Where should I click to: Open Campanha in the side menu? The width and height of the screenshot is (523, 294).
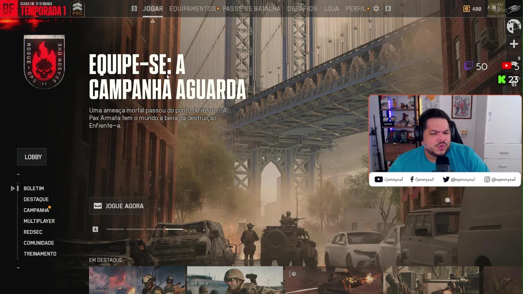click(x=36, y=210)
